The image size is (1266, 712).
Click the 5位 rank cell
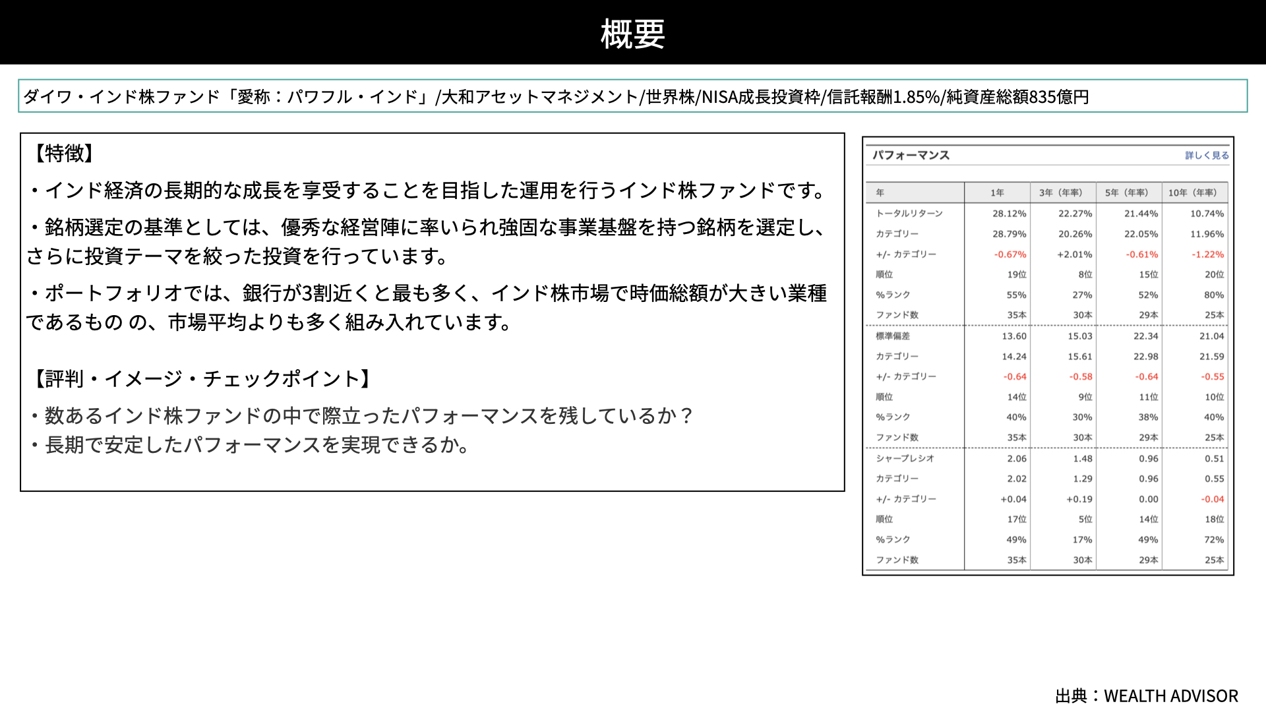pyautogui.click(x=1086, y=519)
